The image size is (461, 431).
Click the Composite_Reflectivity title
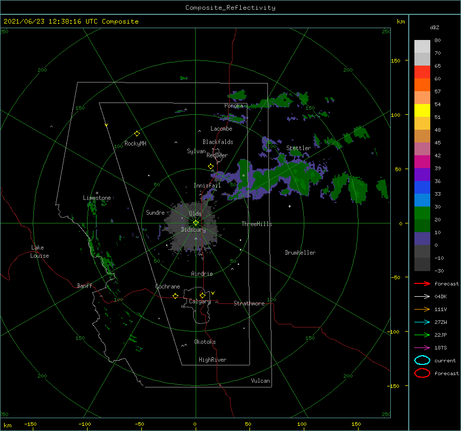click(230, 8)
